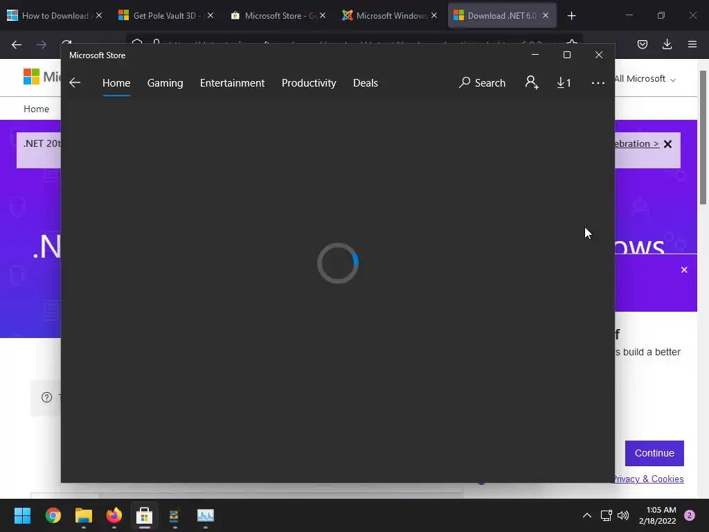Image resolution: width=709 pixels, height=532 pixels.
Task: Dismiss the .NET celebration banner
Action: click(668, 144)
